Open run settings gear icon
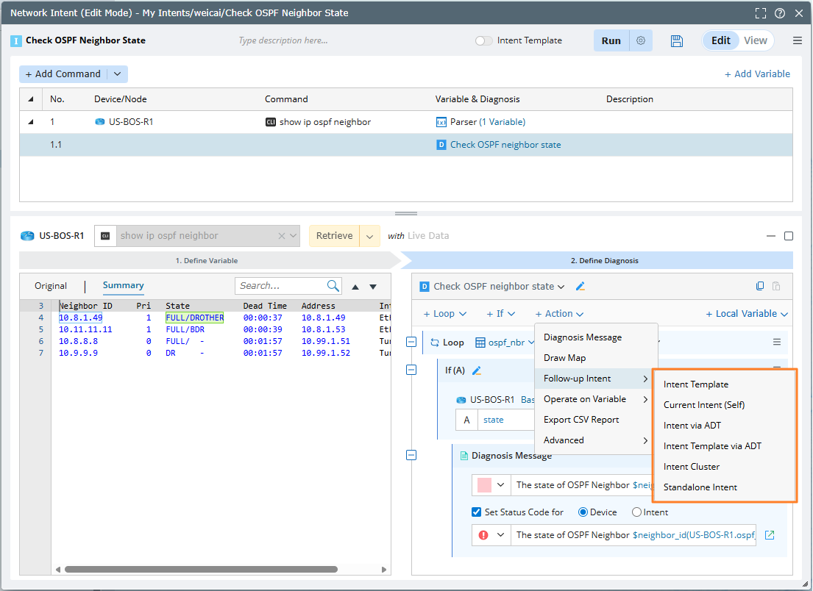Screen dimensions: 813x591 [641, 41]
